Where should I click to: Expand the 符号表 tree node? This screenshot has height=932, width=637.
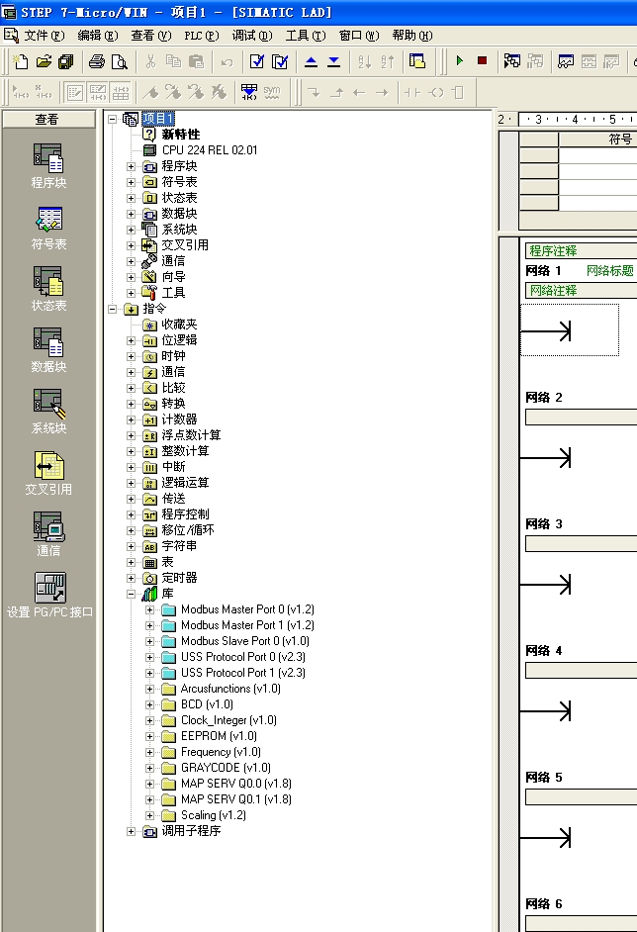[131, 182]
